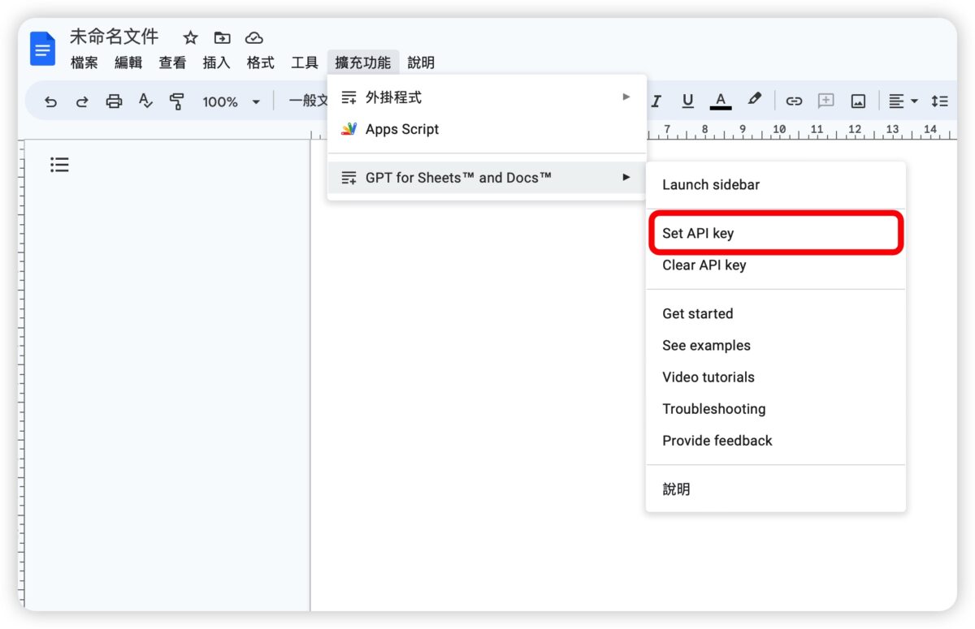Activate the paint format tool

[176, 101]
